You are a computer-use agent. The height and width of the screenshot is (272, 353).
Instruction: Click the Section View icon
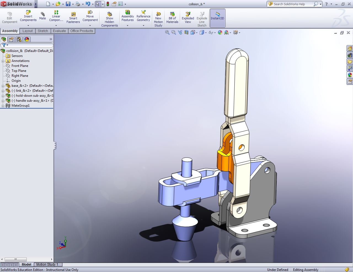tap(186, 32)
